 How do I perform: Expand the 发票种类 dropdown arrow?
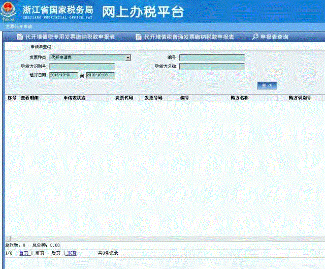coord(128,57)
